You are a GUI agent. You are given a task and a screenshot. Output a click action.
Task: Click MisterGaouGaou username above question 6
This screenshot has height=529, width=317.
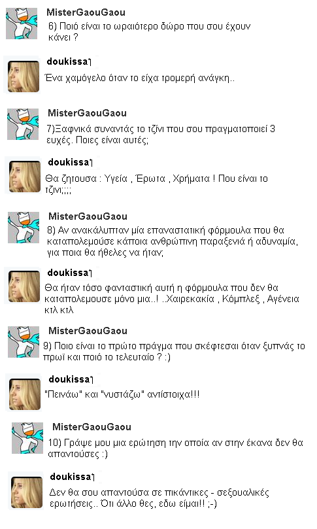[86, 12]
